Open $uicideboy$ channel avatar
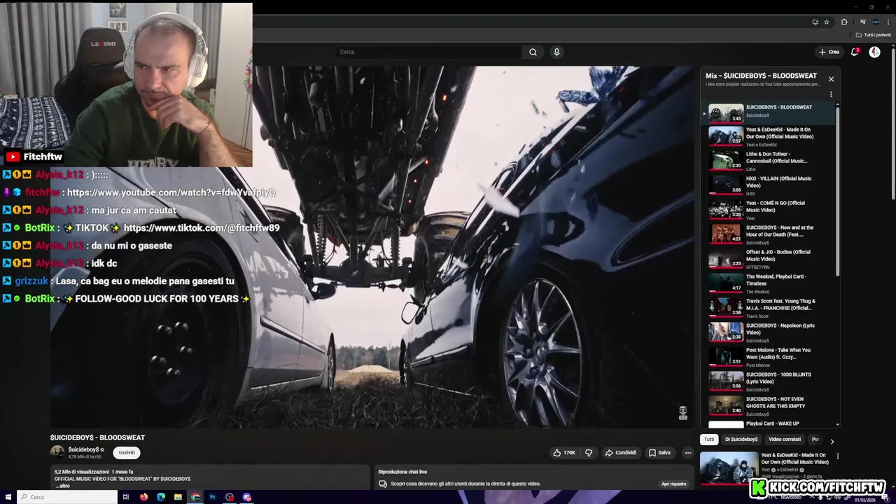Viewport: 896px width, 504px height. [57, 452]
